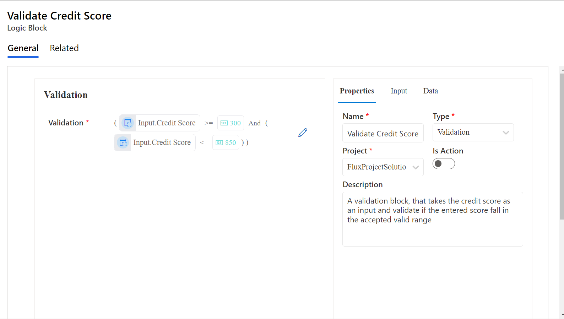Click the Description label

(x=363, y=184)
